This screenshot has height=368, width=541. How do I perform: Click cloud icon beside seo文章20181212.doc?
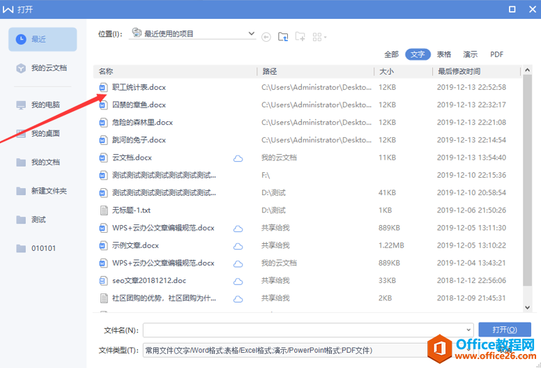[x=238, y=282]
